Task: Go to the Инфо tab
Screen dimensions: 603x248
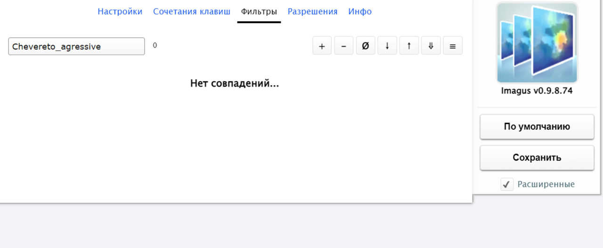Action: click(x=360, y=12)
